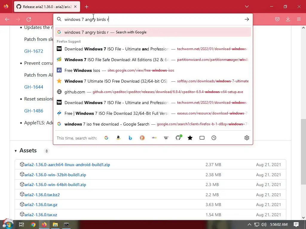
Task: Open search settings gear in urlbar
Action: (247, 138)
